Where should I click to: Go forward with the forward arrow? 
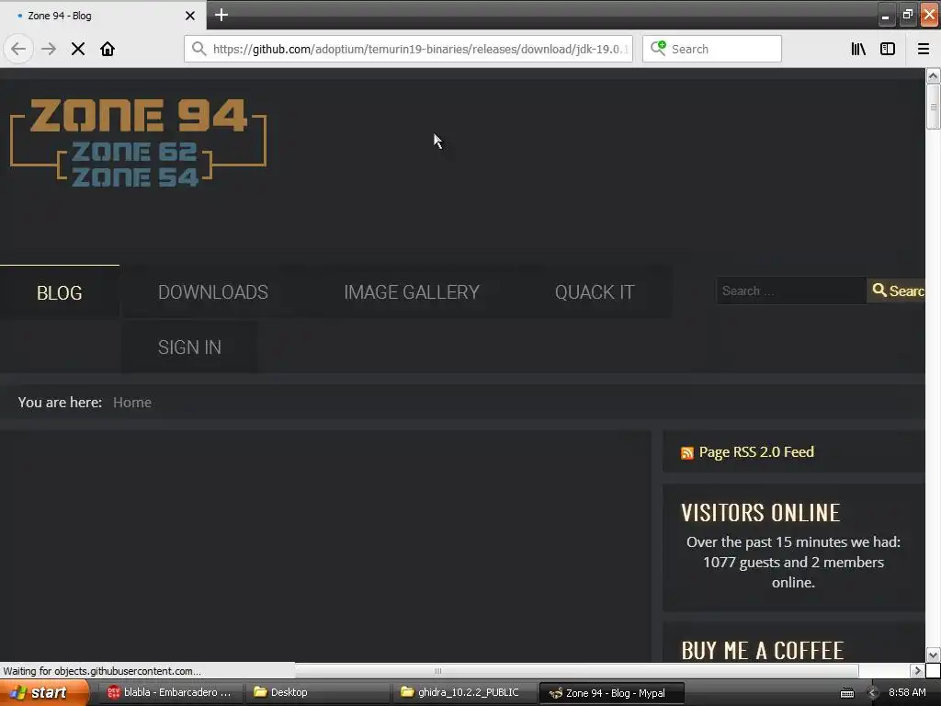point(49,49)
